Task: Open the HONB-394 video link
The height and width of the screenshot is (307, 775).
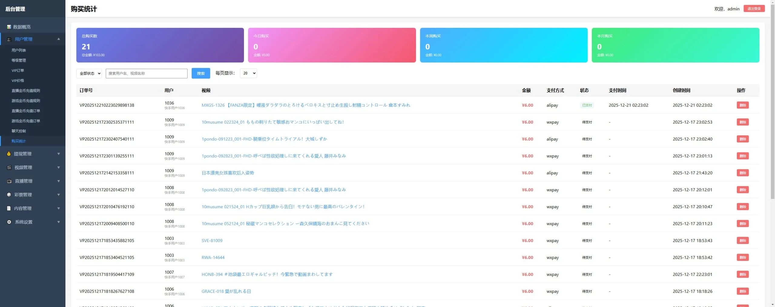Action: point(267,274)
